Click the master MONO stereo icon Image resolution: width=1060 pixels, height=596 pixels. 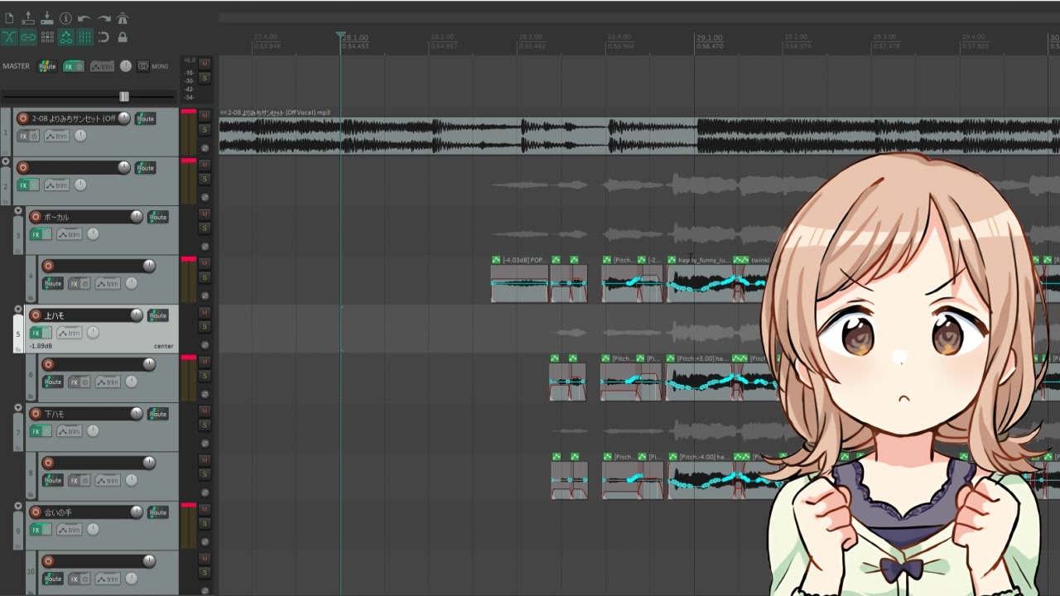(143, 66)
